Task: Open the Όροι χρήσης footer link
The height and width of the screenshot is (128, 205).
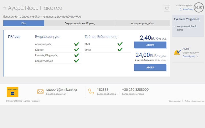Action: [x=175, y=101]
